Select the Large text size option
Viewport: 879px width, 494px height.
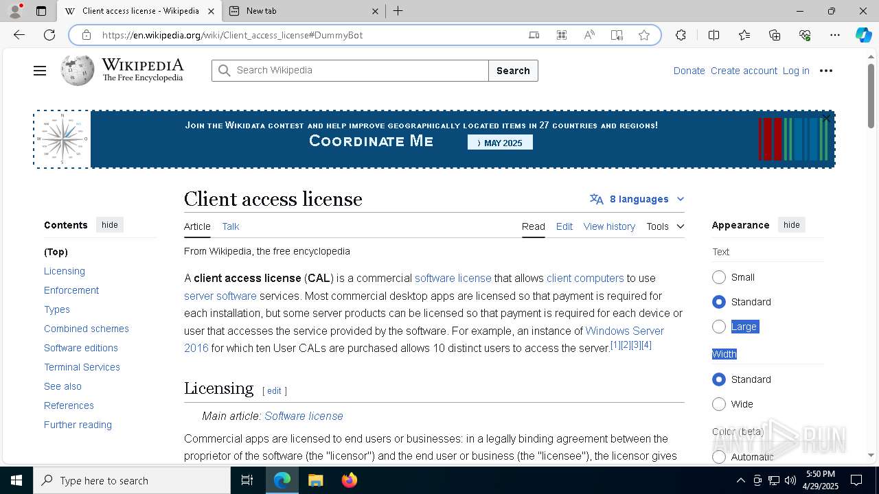719,327
